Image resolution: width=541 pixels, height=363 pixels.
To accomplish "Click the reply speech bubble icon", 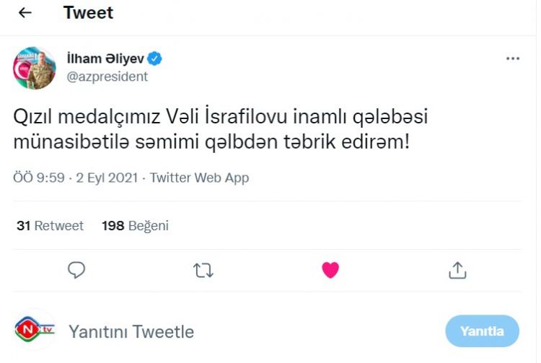I will pos(76,270).
